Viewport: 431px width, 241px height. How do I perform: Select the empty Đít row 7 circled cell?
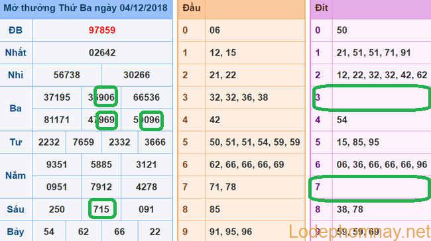click(x=370, y=188)
